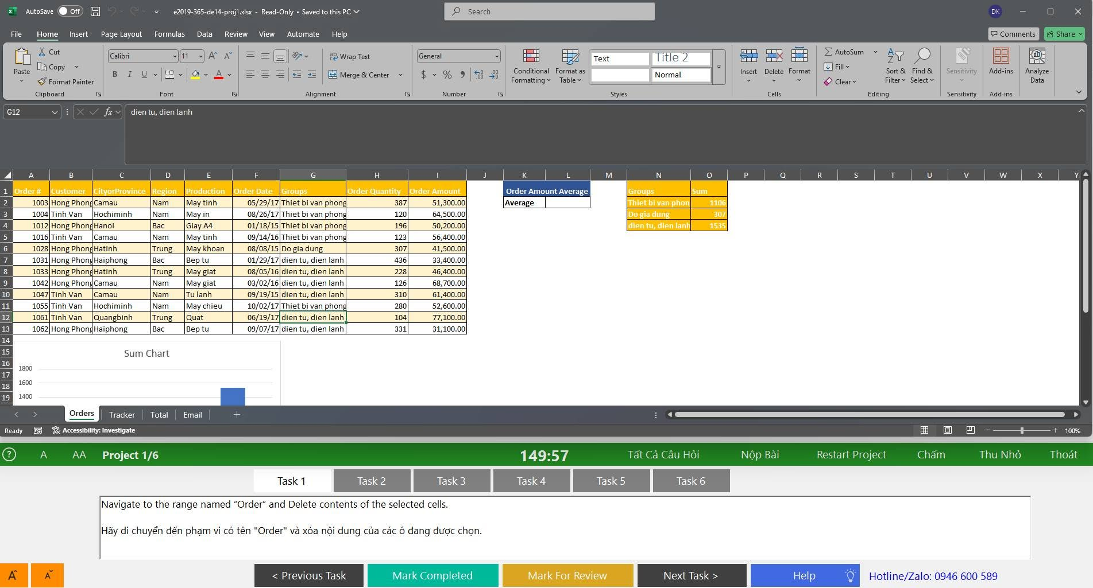
Task: Add a new sheet with plus icon
Action: tap(237, 414)
